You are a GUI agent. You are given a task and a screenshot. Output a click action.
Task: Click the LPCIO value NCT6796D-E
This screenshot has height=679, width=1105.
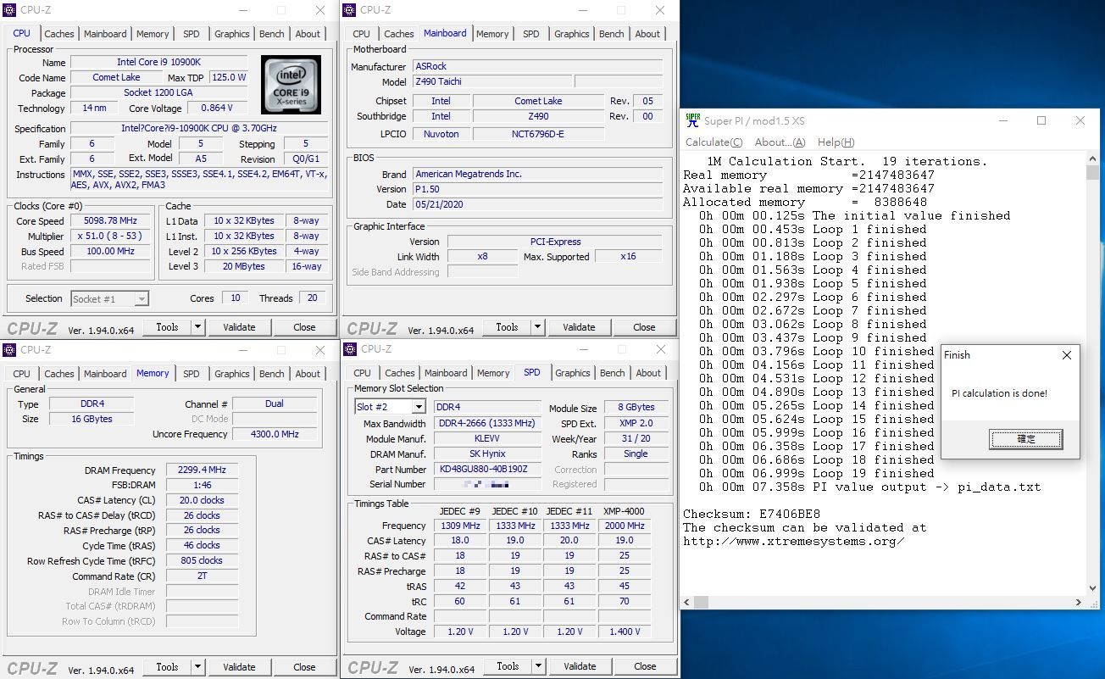click(538, 134)
